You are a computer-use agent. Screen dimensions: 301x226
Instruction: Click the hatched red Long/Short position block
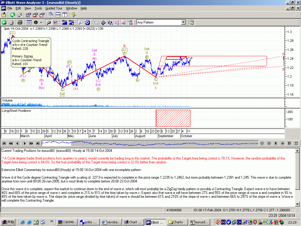tap(173, 118)
